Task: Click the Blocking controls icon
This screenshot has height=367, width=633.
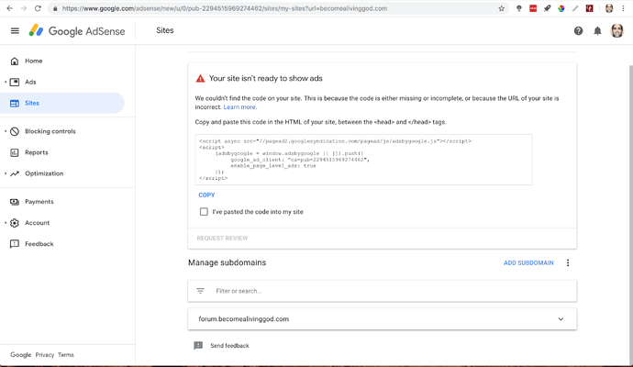Action: point(15,131)
